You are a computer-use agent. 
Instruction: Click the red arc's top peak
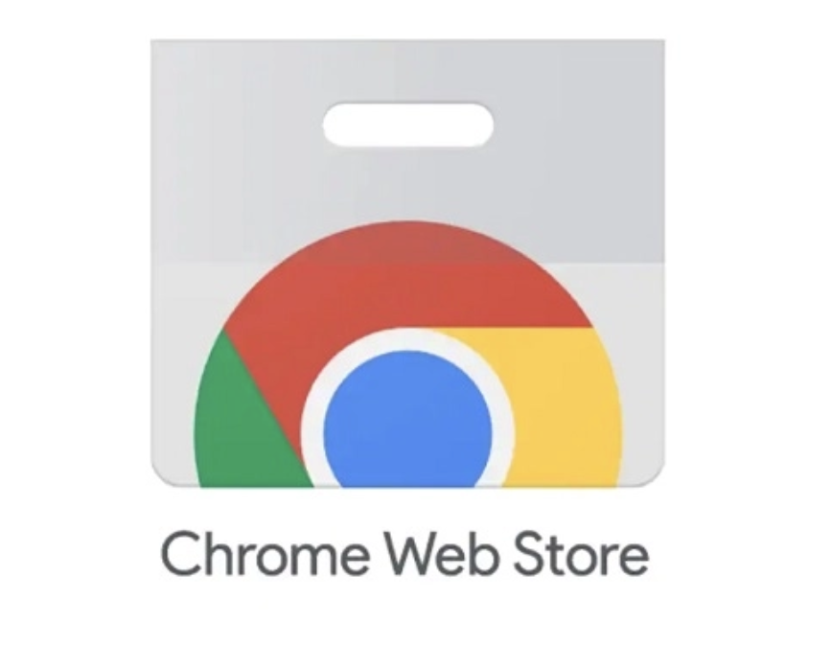(407, 227)
